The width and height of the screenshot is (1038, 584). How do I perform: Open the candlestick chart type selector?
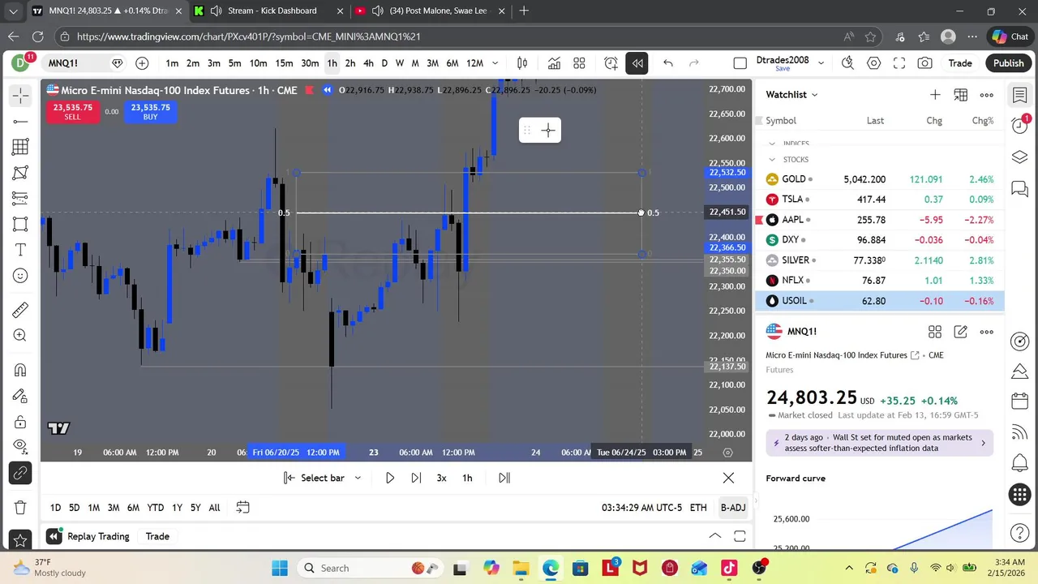pos(522,63)
